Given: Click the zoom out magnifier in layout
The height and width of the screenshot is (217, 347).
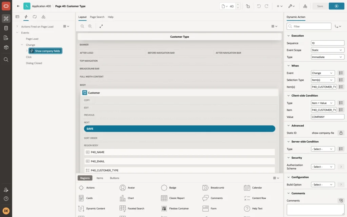Looking at the screenshot, I should click(x=82, y=26).
